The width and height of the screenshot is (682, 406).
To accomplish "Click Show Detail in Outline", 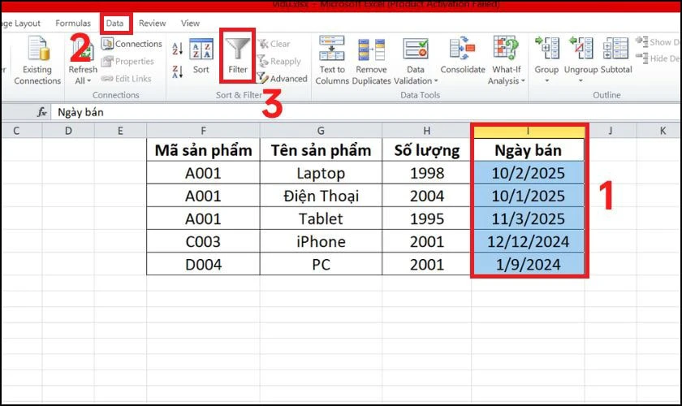I will click(658, 42).
